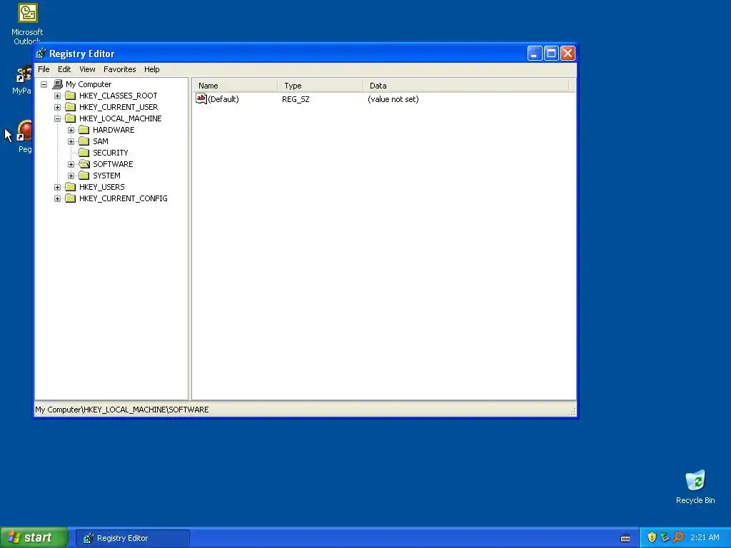731x548 pixels.
Task: Click the HKEY_CURRENT_CONFIG folder icon
Action: point(71,198)
